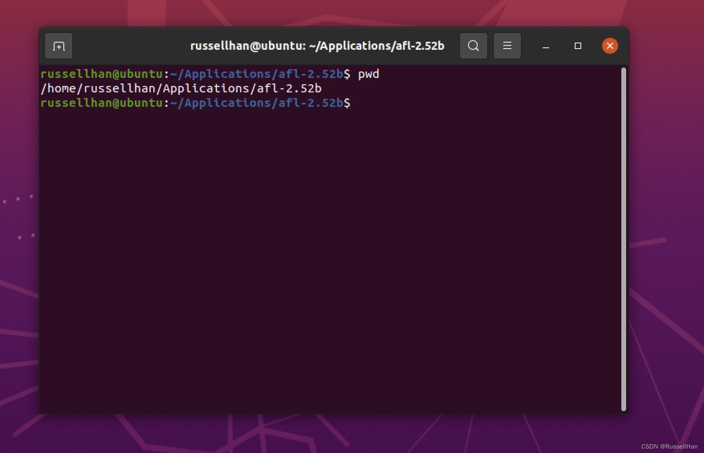Click the terminal vertical scrollbar

[624, 239]
